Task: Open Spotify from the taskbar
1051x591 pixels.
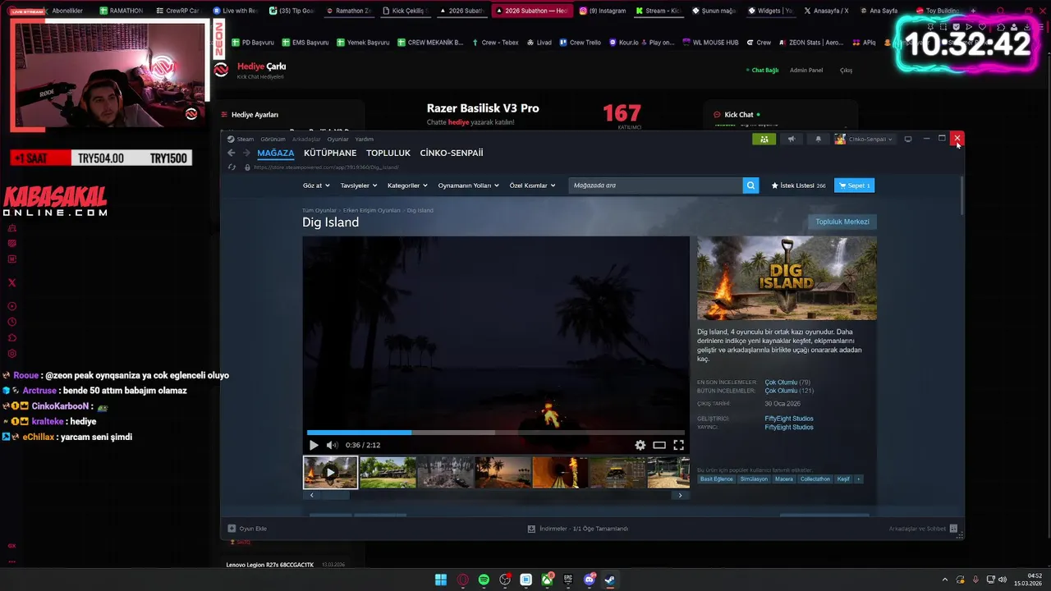Action: click(x=484, y=580)
